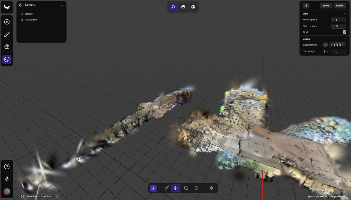Switch to the sphere view mode at top
The height and width of the screenshot is (200, 351).
[x=193, y=7]
